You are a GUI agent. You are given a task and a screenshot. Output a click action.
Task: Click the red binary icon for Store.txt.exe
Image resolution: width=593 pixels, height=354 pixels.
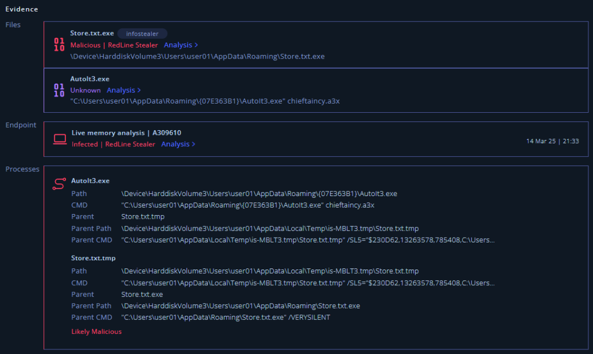click(x=59, y=45)
